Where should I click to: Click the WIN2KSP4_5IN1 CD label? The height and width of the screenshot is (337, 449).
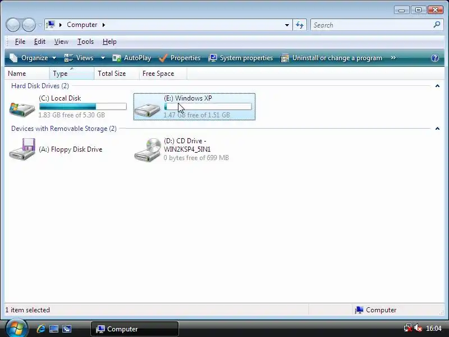(187, 149)
